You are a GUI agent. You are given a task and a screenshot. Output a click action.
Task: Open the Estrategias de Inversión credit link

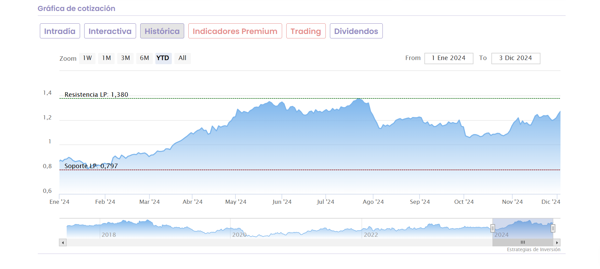point(533,250)
